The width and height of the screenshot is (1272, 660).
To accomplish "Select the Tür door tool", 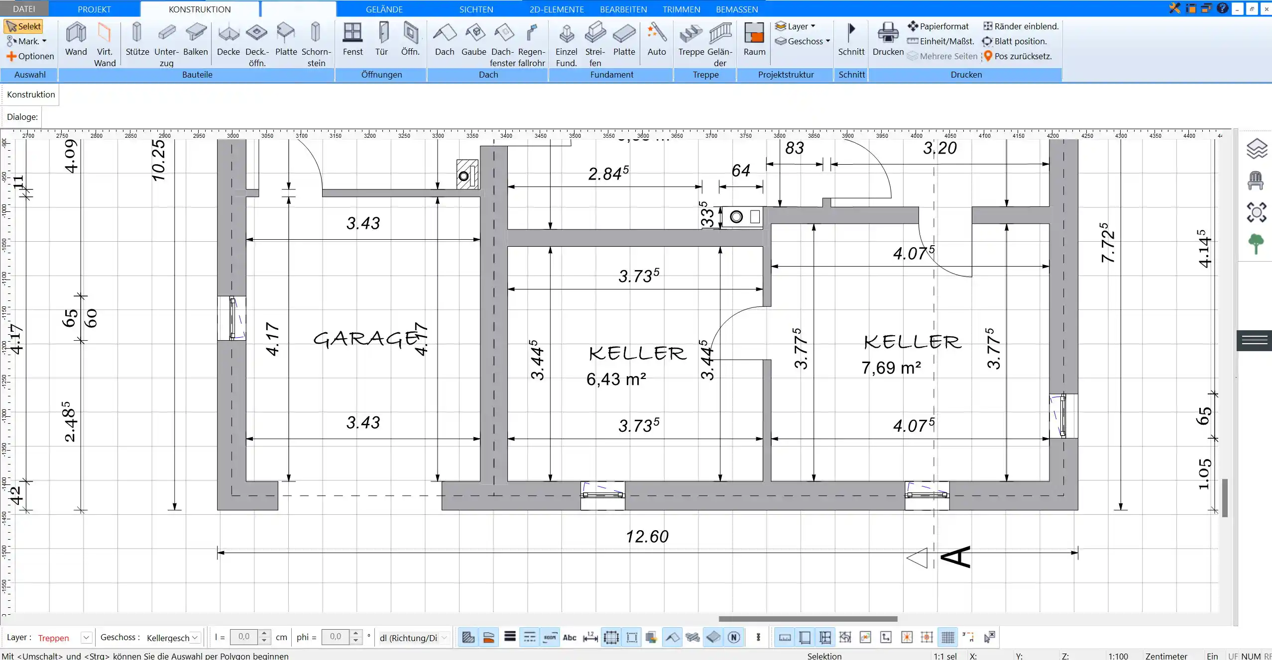I will point(382,39).
